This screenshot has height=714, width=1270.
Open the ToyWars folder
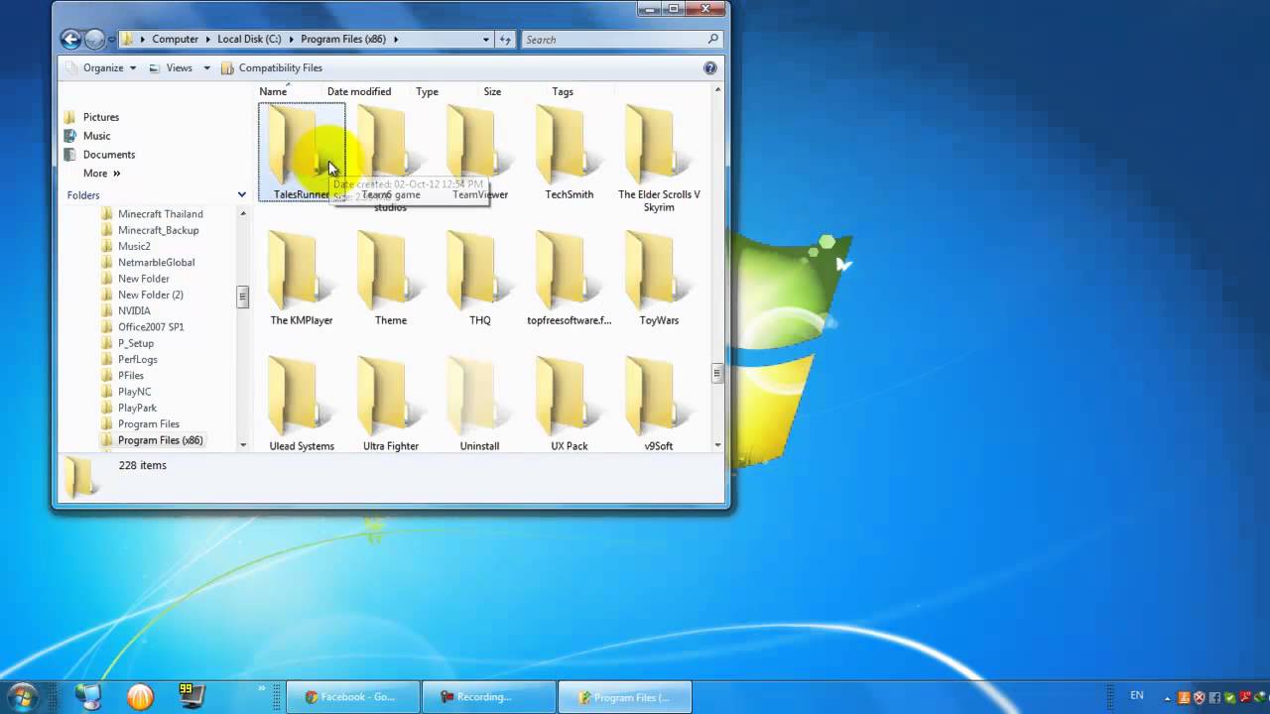click(x=659, y=278)
